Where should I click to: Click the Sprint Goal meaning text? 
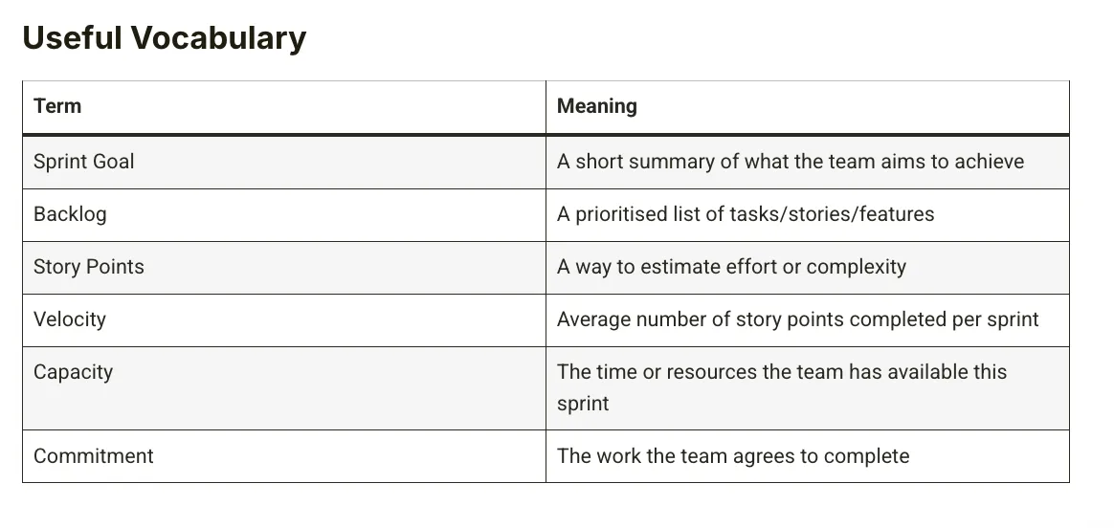pos(790,162)
